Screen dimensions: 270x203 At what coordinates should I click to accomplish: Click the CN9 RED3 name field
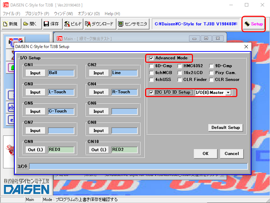tap(61, 150)
